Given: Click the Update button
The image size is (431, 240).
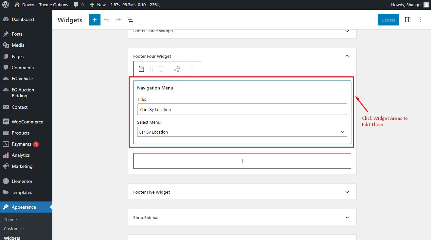Looking at the screenshot, I should [x=388, y=20].
